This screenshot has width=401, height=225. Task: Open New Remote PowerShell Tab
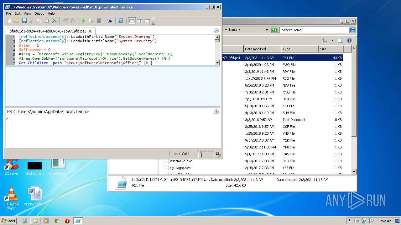[110, 21]
